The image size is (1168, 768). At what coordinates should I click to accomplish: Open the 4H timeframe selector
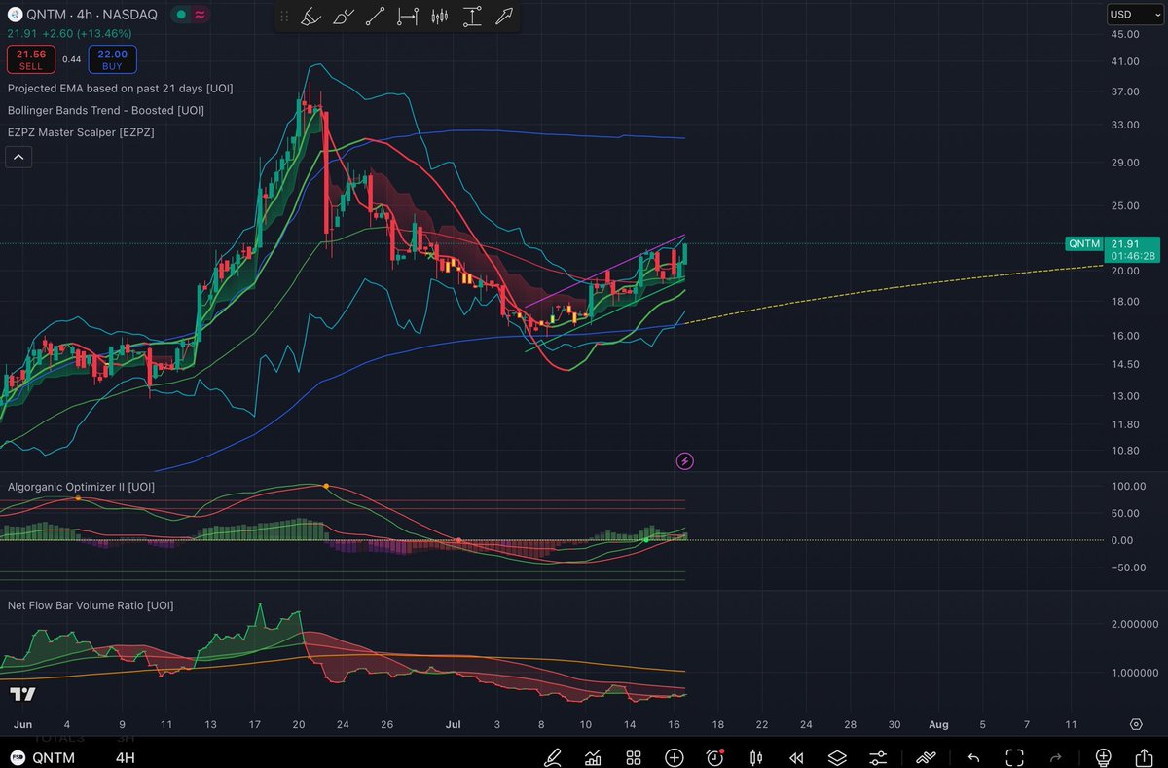tap(126, 758)
